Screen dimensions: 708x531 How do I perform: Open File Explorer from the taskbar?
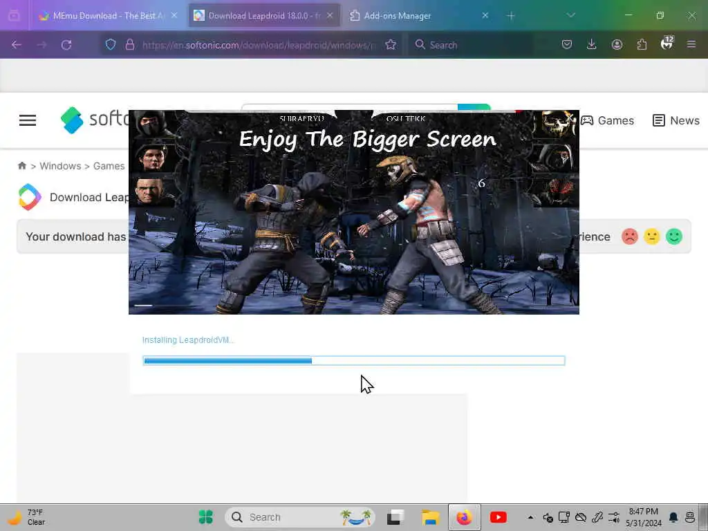point(430,517)
